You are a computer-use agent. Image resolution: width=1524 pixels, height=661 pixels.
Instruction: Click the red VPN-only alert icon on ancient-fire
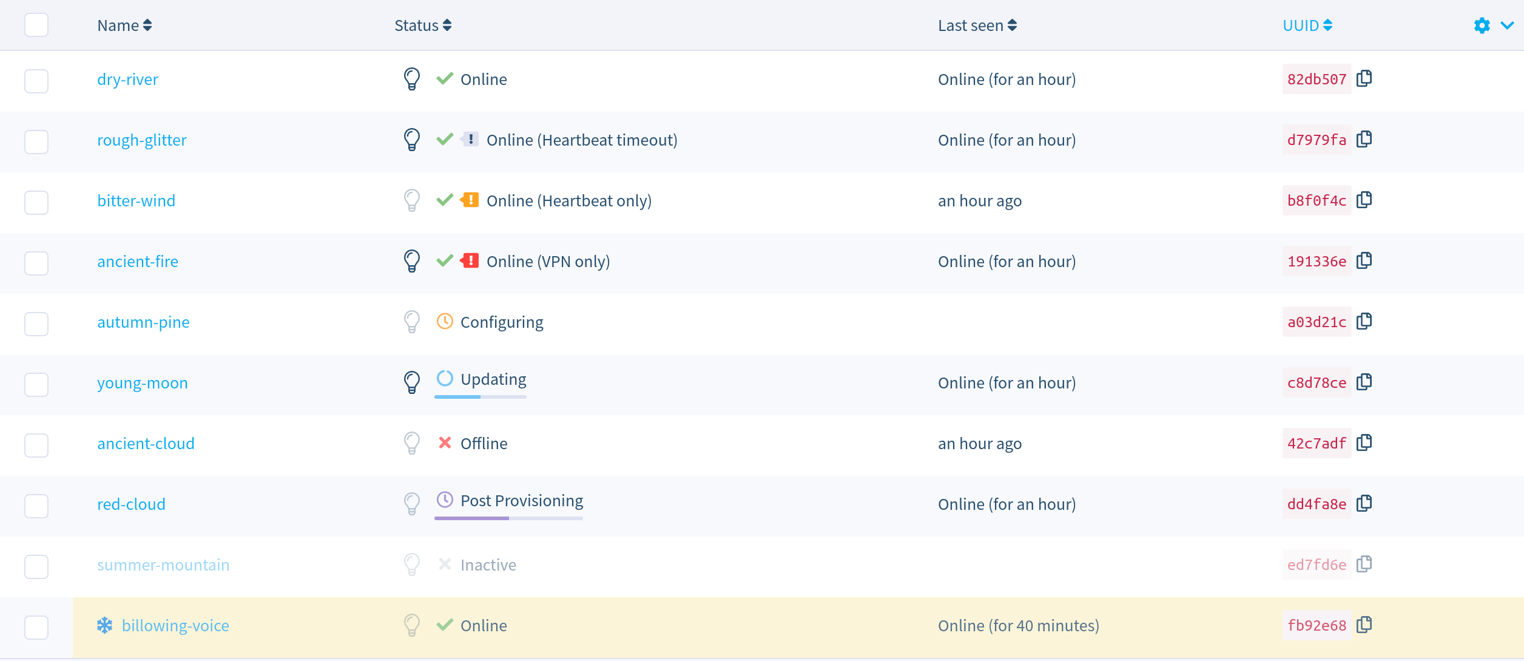click(471, 261)
